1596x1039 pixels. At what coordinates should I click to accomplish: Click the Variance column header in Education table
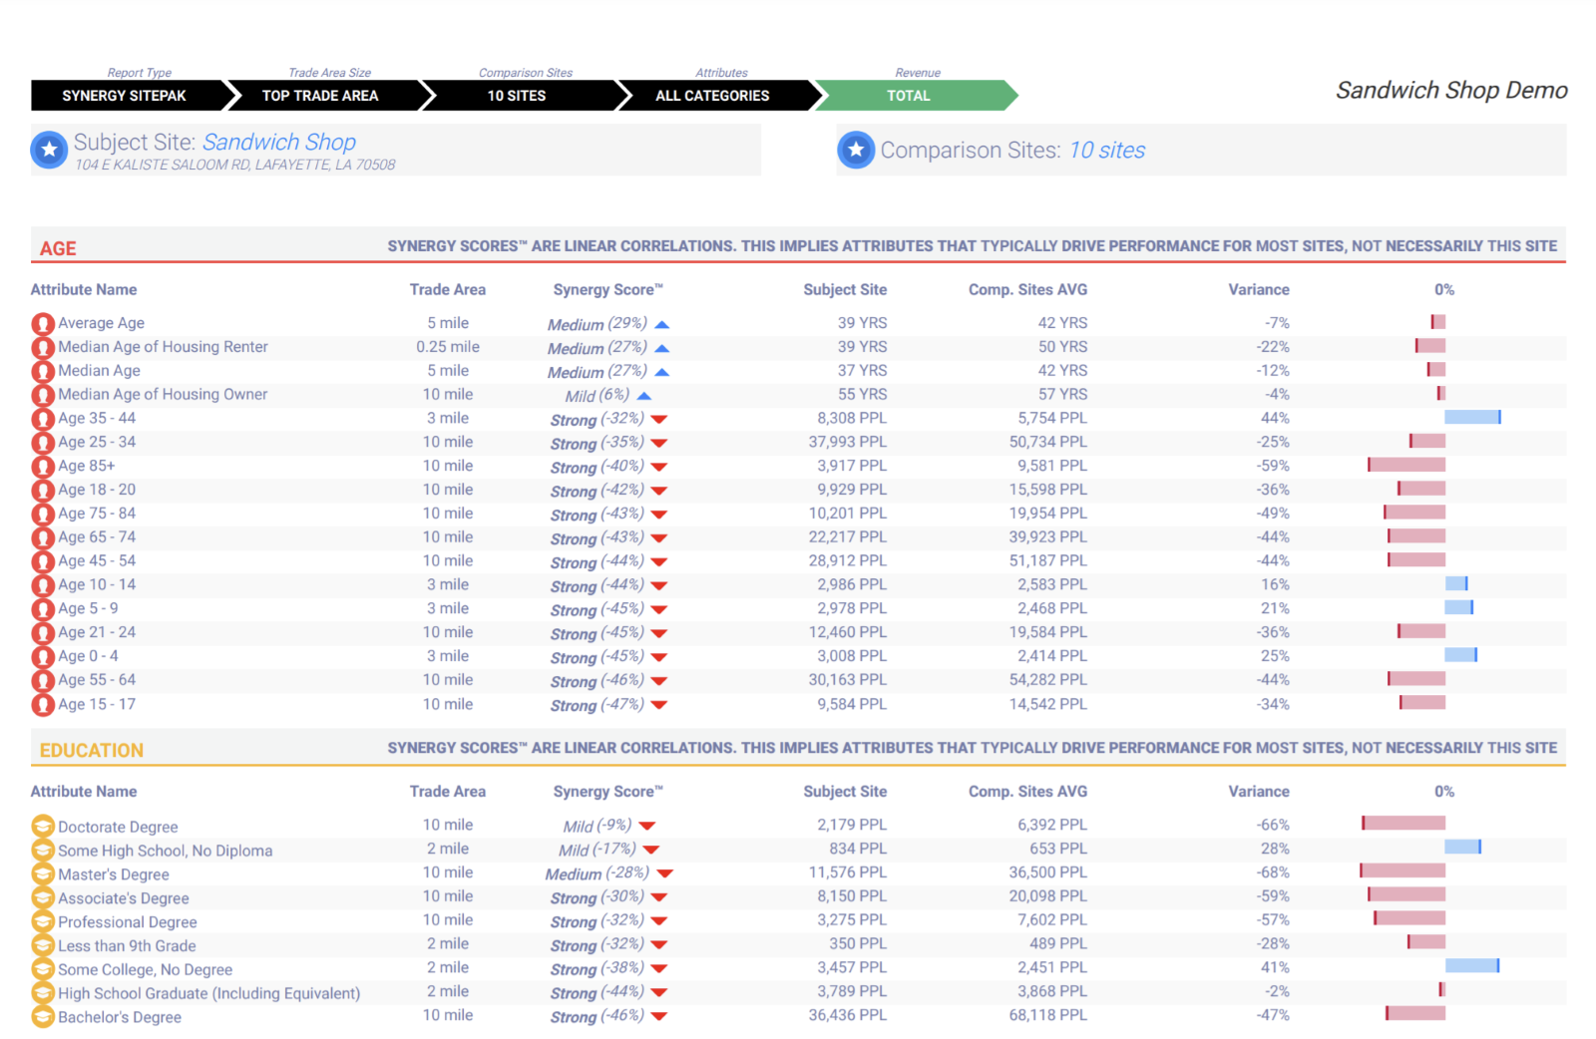1259,792
